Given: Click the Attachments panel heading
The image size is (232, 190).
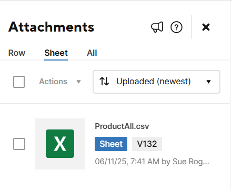Looking at the screenshot, I should tap(51, 27).
